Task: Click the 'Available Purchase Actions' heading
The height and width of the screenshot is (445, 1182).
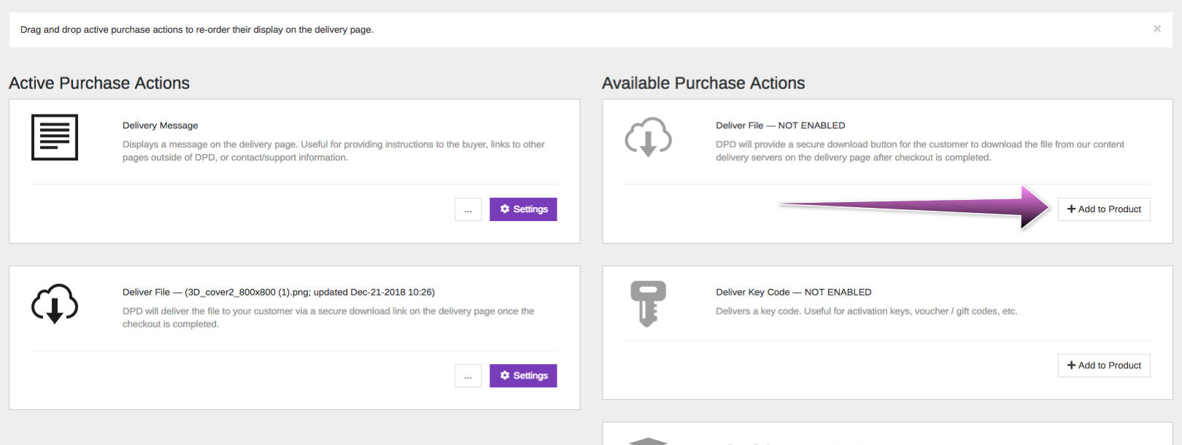Action: (x=703, y=83)
